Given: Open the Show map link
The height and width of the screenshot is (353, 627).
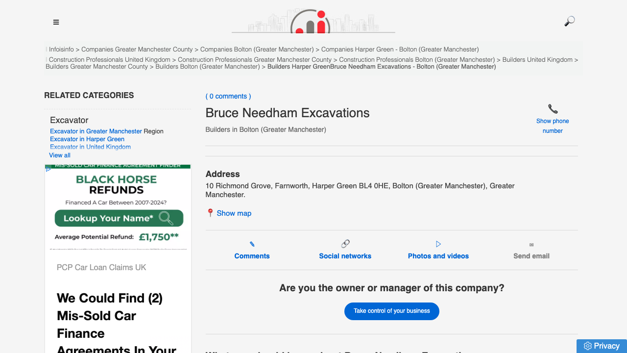Looking at the screenshot, I should (x=234, y=213).
